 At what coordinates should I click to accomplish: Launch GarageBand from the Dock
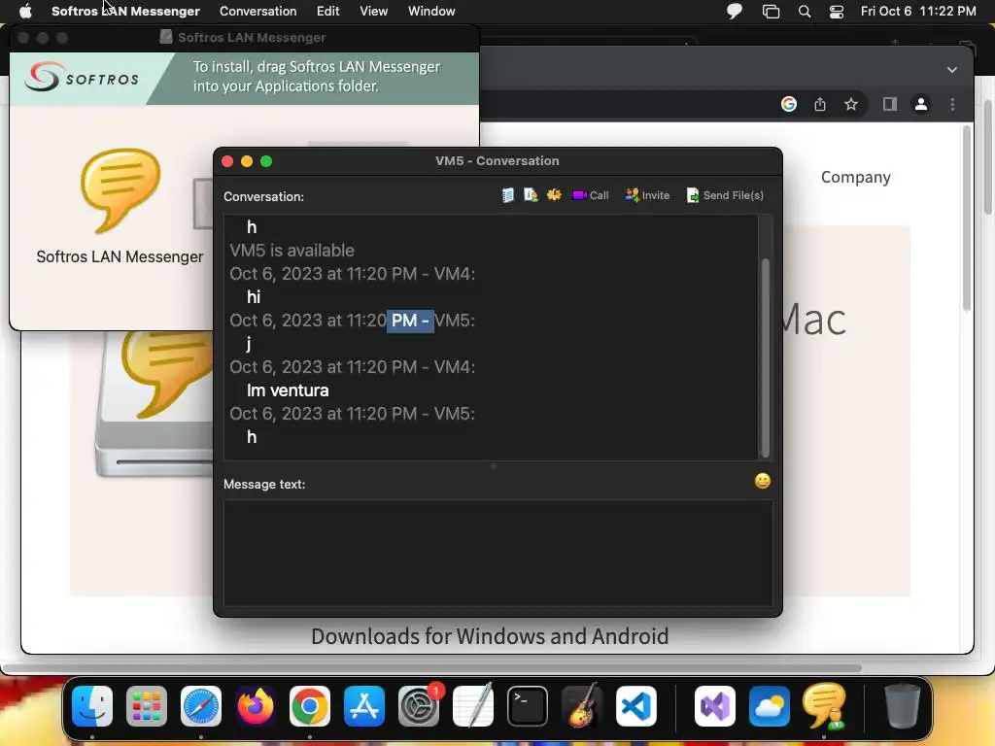coord(581,706)
